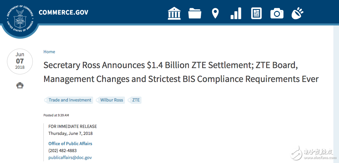Click the COMMERCE.GOV site title
This screenshot has height=163, width=339.
tap(64, 13)
